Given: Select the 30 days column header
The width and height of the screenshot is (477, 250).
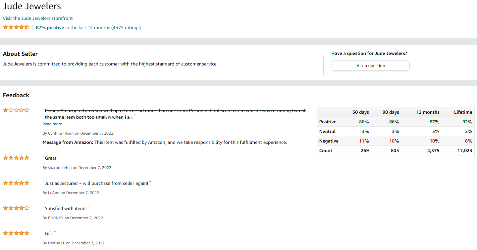Looking at the screenshot, I should [x=360, y=112].
